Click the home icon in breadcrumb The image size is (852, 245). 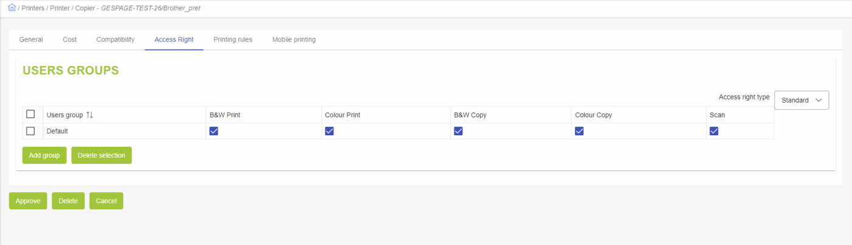click(12, 8)
